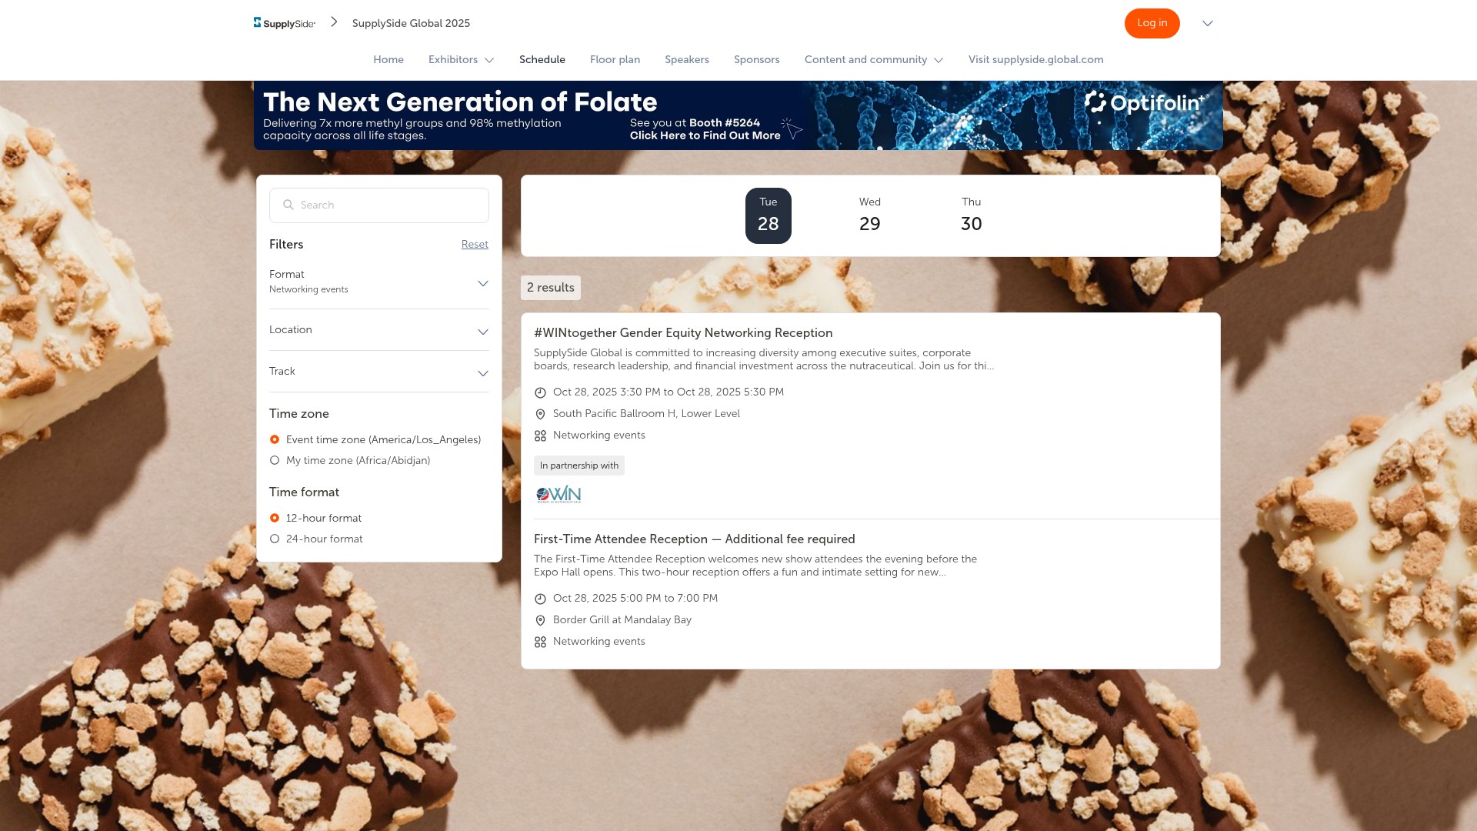Select Wed 29 date

pos(870,215)
